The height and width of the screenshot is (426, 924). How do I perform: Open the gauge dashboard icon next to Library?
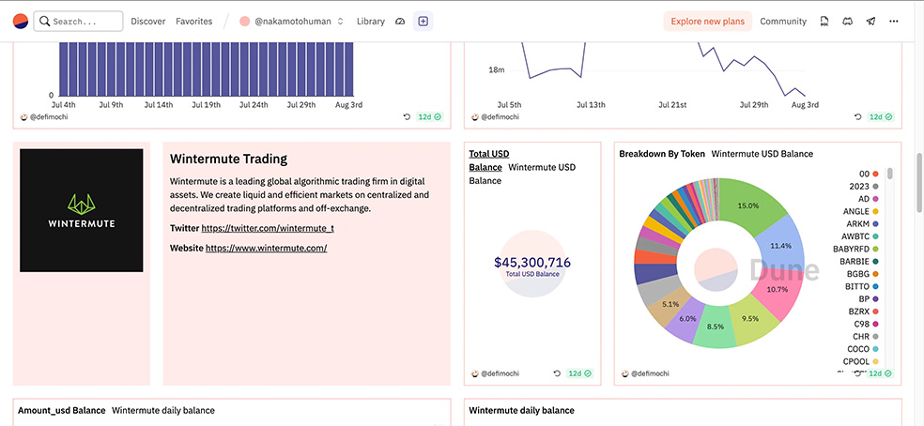[400, 22]
